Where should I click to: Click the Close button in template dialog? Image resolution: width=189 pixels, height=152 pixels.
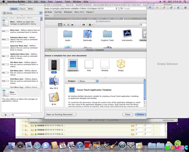coord(128,114)
